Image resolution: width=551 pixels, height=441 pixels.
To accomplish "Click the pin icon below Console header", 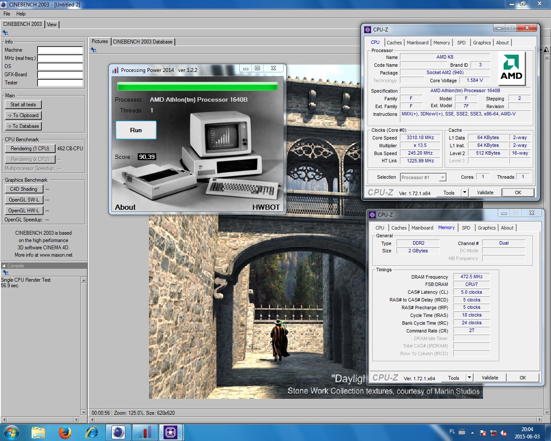I will (6, 273).
